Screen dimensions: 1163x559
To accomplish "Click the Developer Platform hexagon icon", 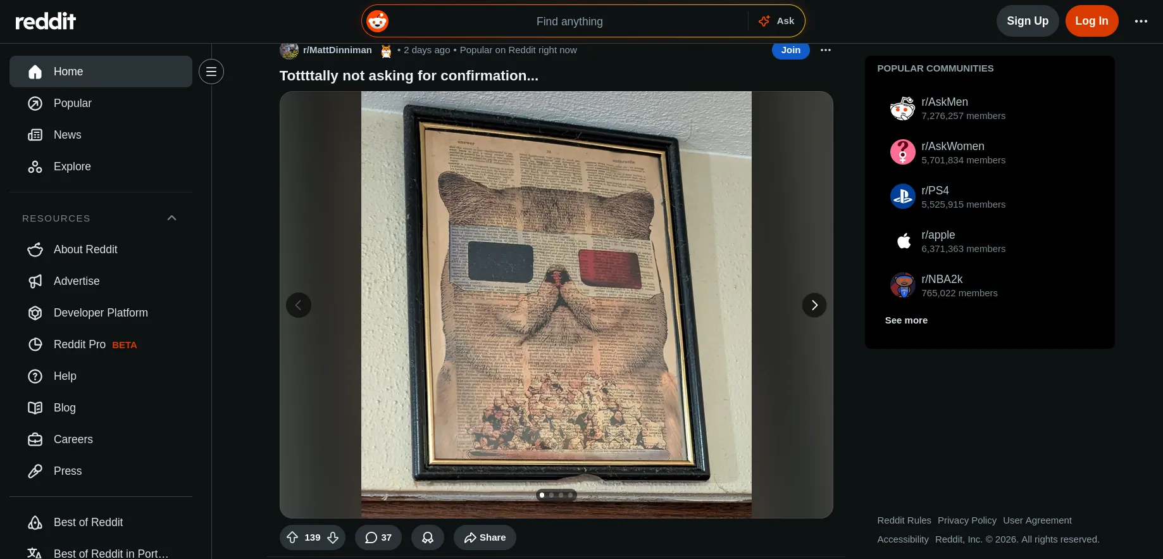I will pyautogui.click(x=35, y=313).
